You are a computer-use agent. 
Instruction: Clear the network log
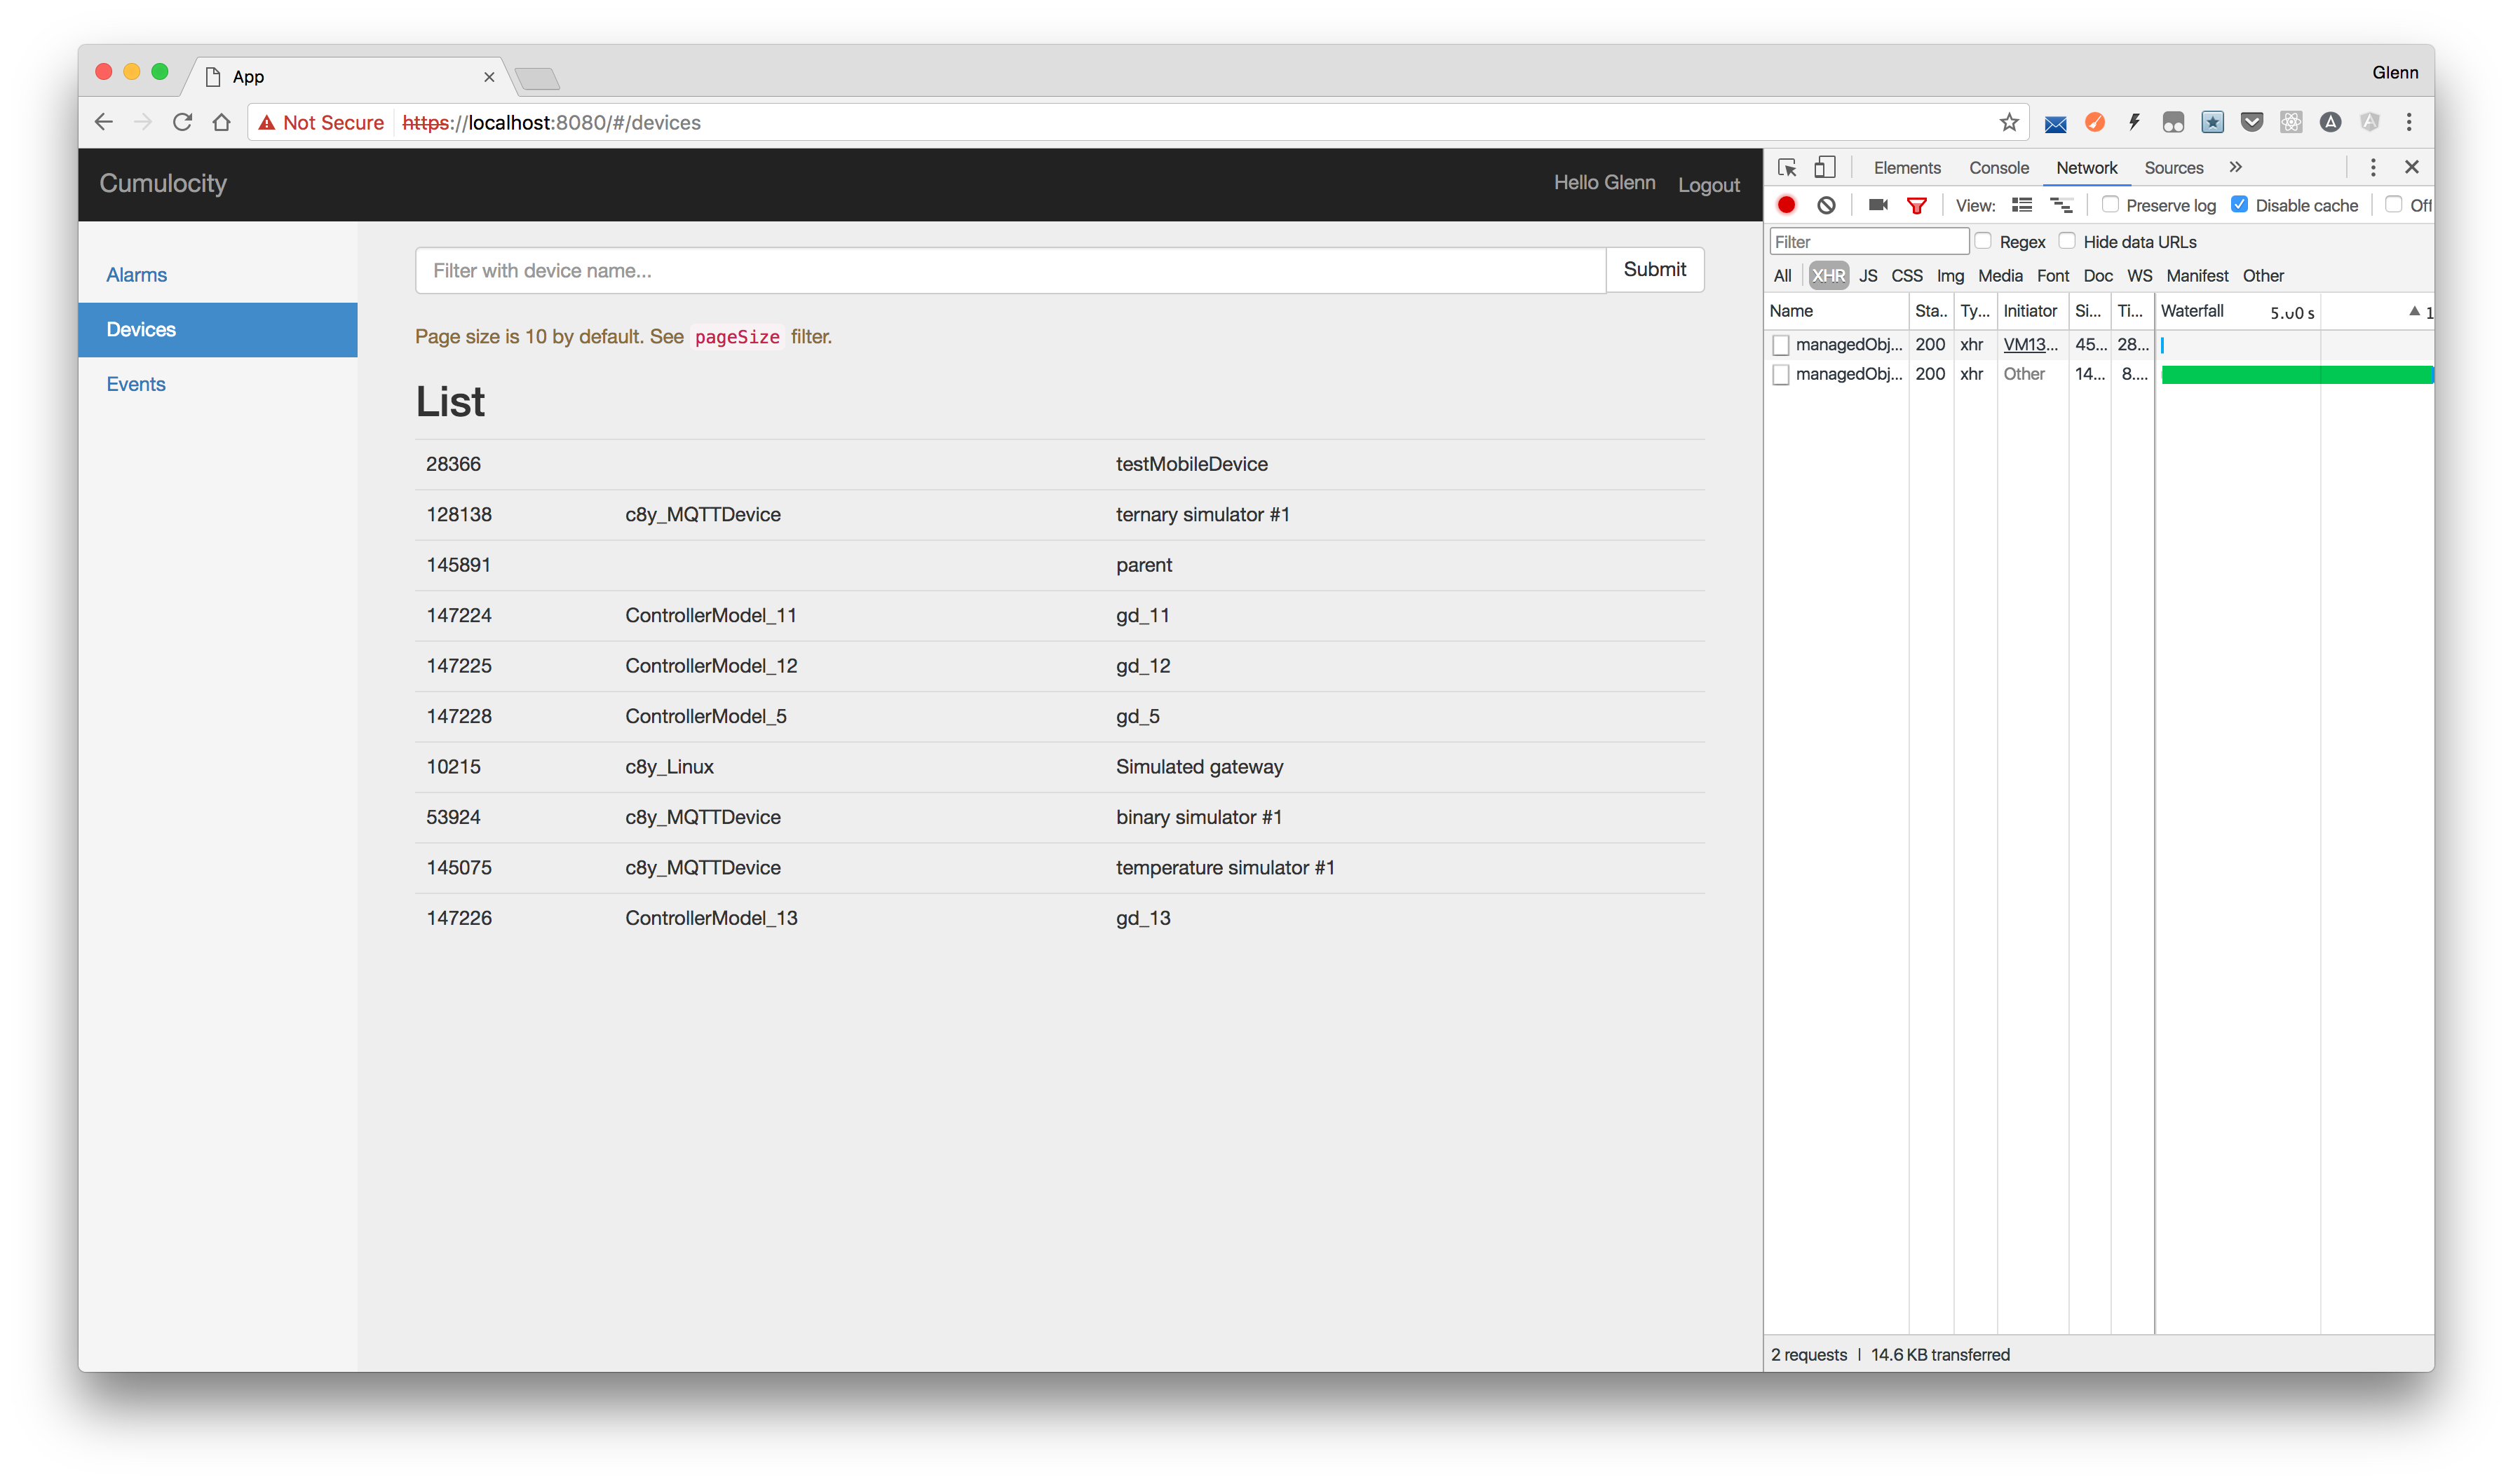coord(1826,205)
